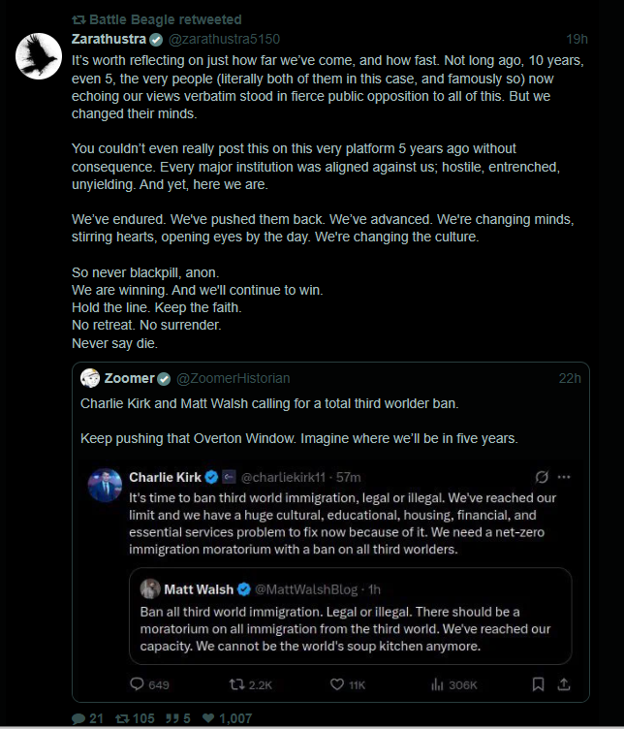The height and width of the screenshot is (729, 624).
Task: Click the share upload icon
Action: tap(564, 683)
